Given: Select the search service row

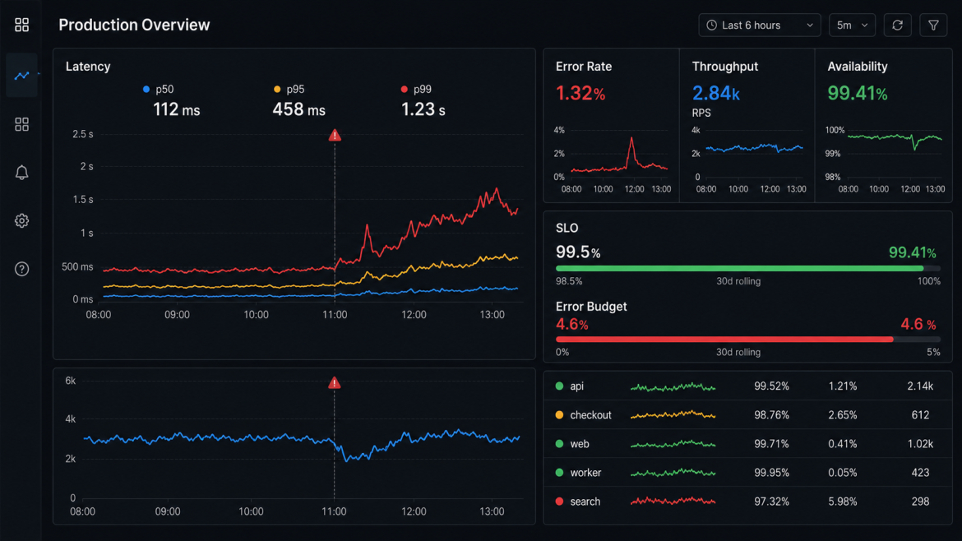Looking at the screenshot, I should [x=747, y=502].
